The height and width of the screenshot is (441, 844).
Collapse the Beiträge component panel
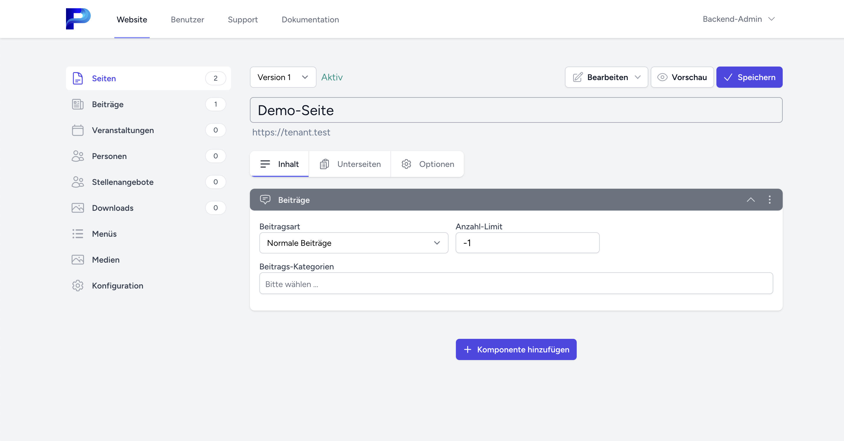[750, 199]
